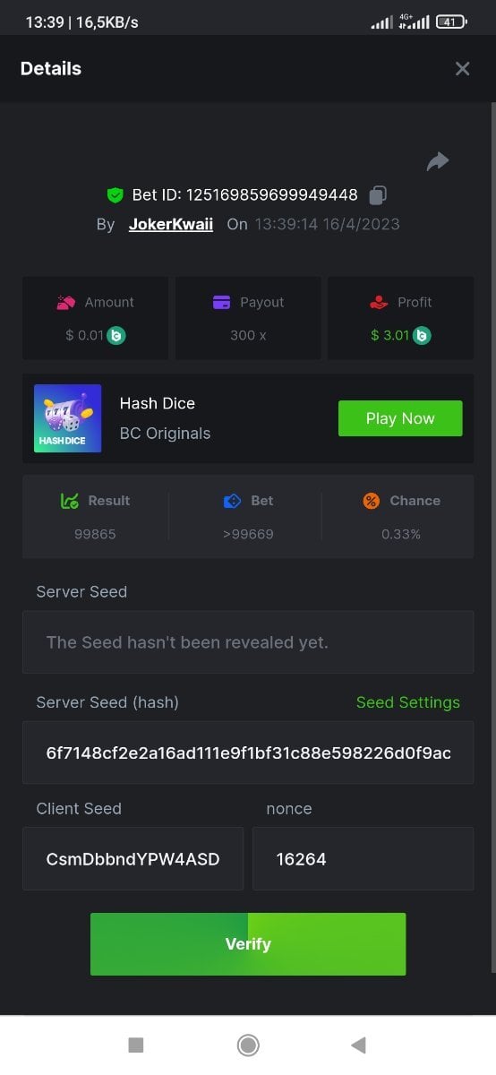Tap the share arrow icon
The width and height of the screenshot is (496, 1075).
click(438, 161)
